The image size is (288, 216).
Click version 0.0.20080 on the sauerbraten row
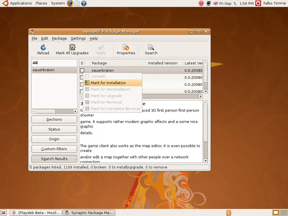coord(193,70)
